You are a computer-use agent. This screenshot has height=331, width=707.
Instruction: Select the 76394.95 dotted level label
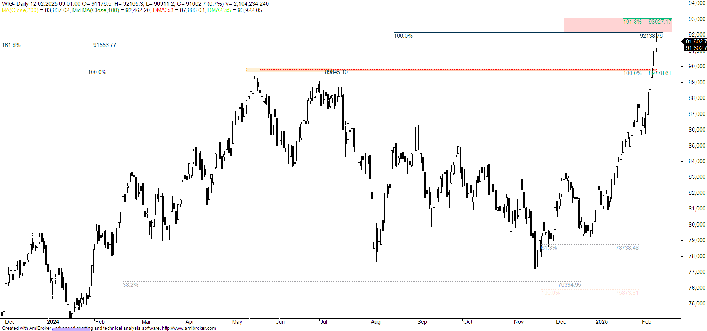[569, 285]
